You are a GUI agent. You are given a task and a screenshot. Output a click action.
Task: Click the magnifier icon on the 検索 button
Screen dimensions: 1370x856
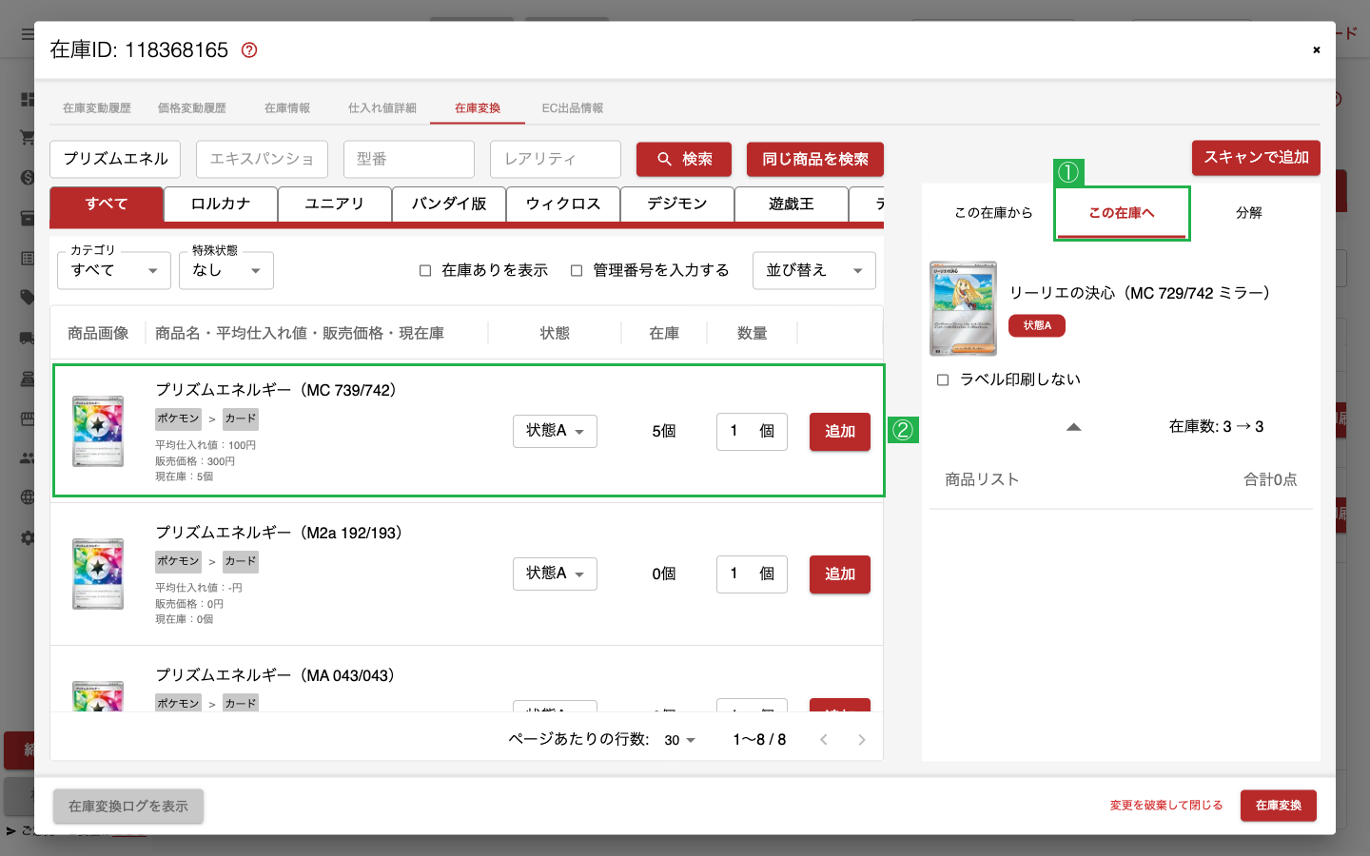click(x=665, y=160)
